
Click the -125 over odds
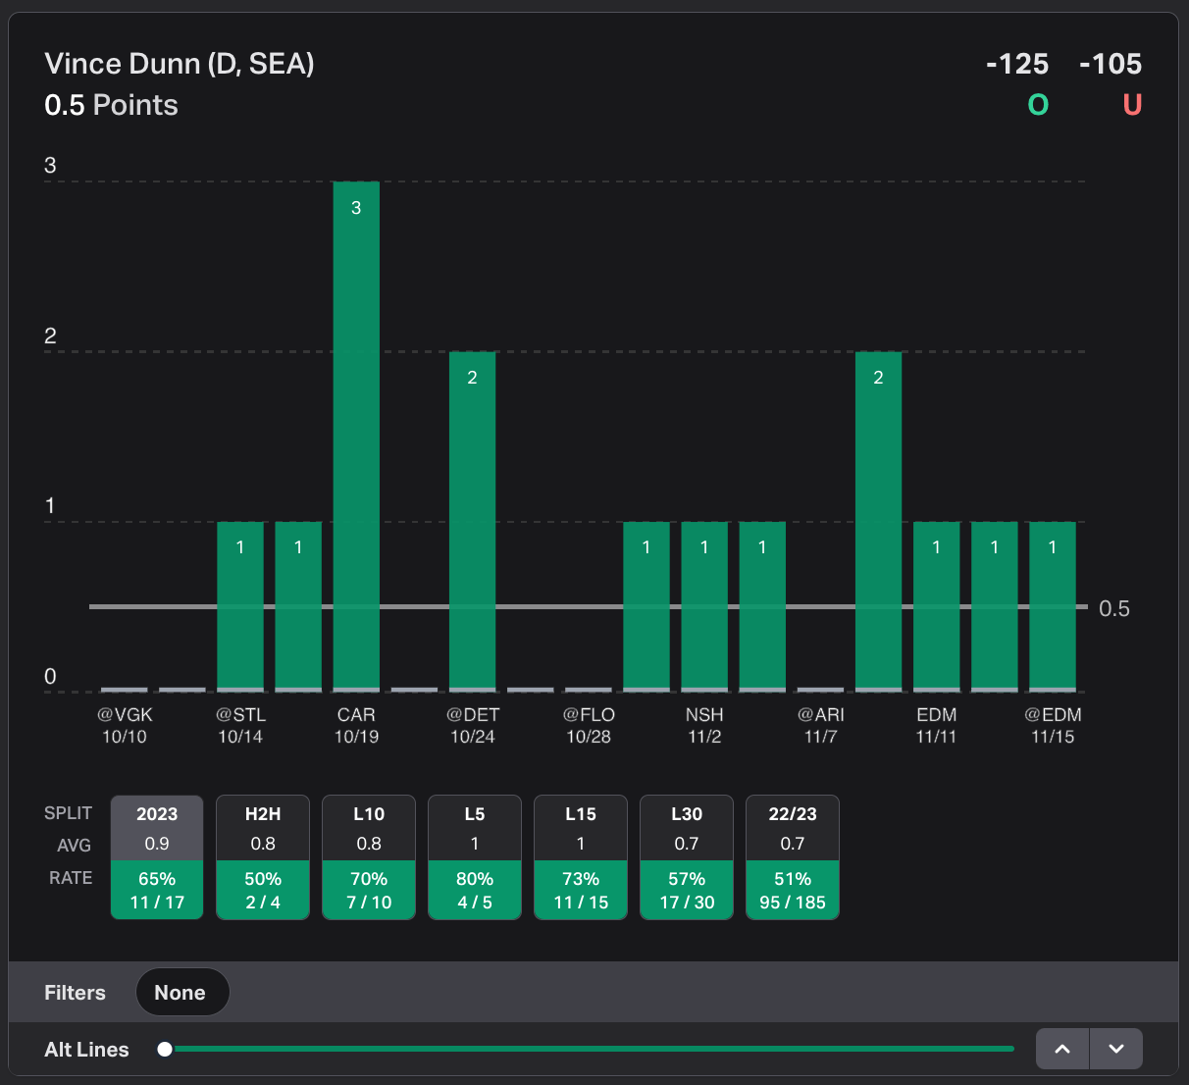[1017, 65]
